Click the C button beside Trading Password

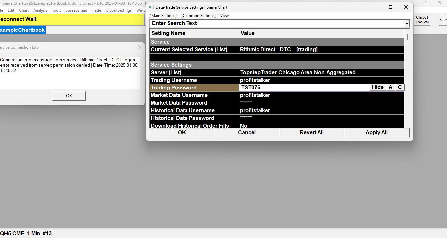click(400, 87)
